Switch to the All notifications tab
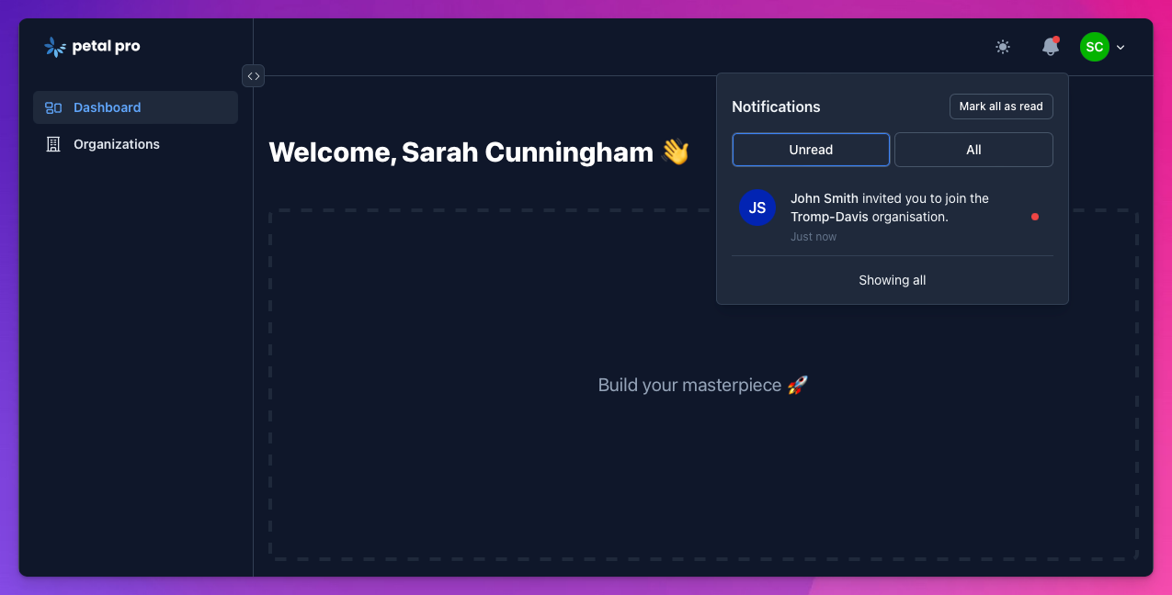The width and height of the screenshot is (1172, 595). point(973,150)
